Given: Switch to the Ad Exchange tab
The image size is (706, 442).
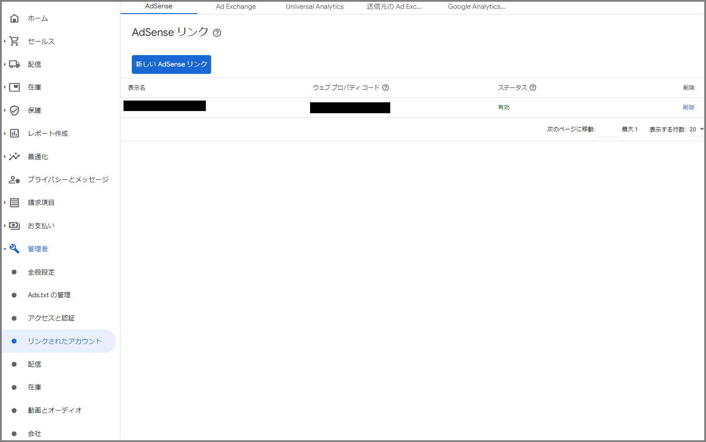Looking at the screenshot, I should click(x=236, y=7).
